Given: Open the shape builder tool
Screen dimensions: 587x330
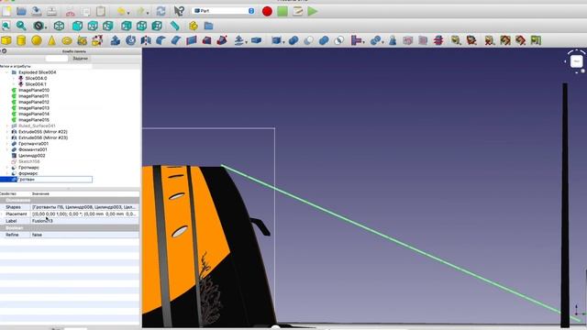Looking at the screenshot, I should pos(97,40).
